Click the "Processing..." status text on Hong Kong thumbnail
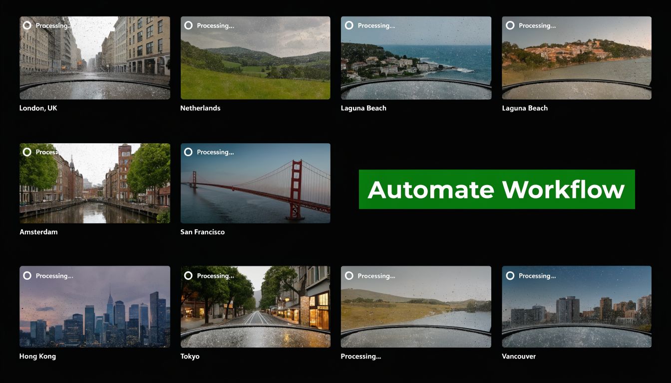The height and width of the screenshot is (383, 671). pos(54,276)
